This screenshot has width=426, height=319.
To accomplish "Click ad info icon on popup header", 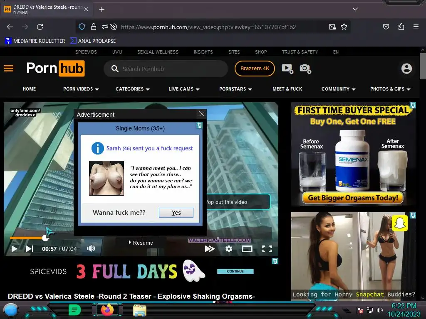I will click(199, 125).
